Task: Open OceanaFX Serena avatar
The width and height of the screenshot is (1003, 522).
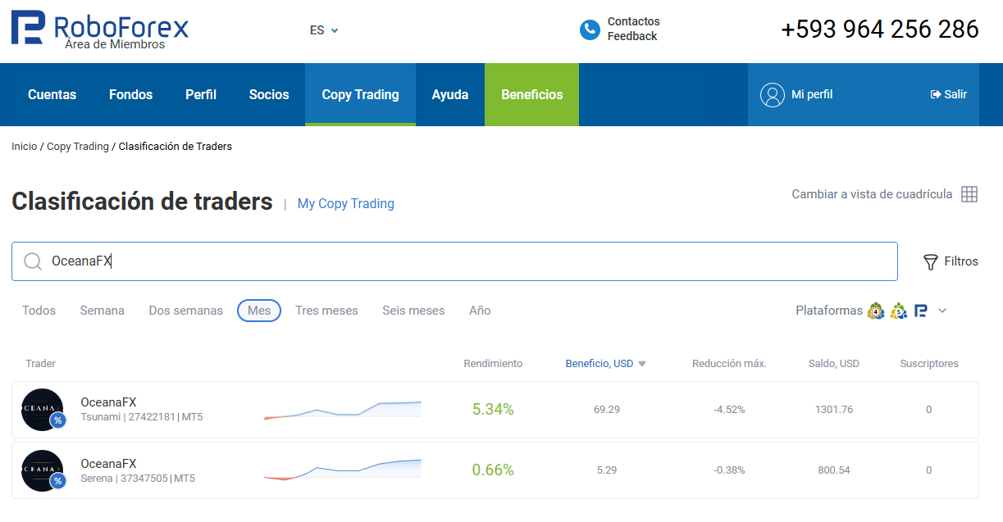Action: tap(43, 470)
